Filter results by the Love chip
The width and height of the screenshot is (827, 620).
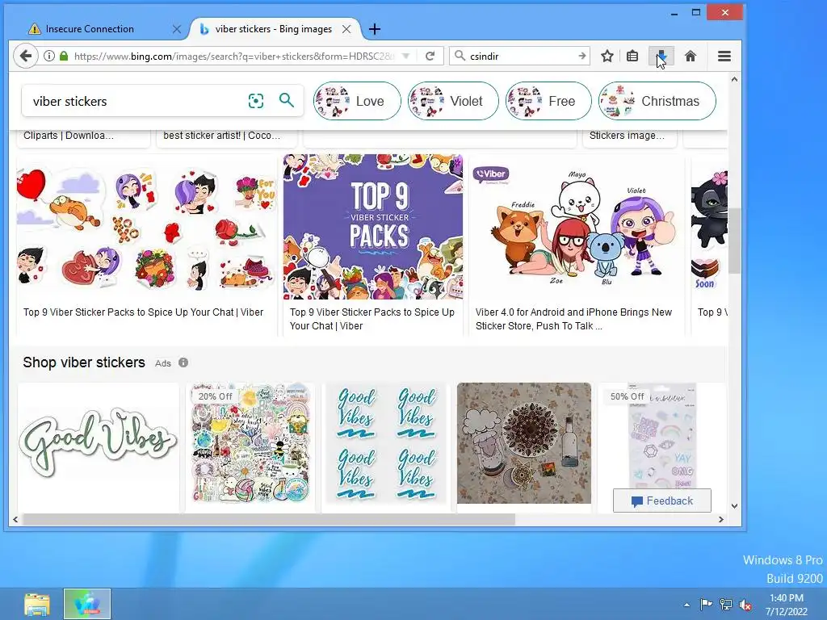click(357, 101)
